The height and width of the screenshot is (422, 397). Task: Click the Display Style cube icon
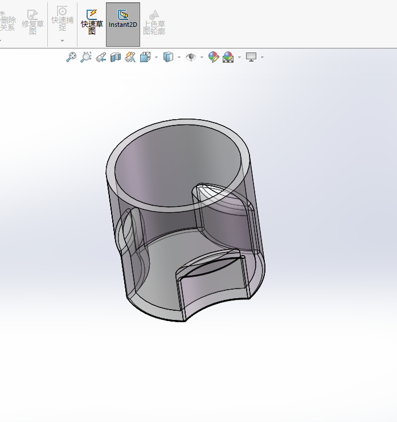168,57
